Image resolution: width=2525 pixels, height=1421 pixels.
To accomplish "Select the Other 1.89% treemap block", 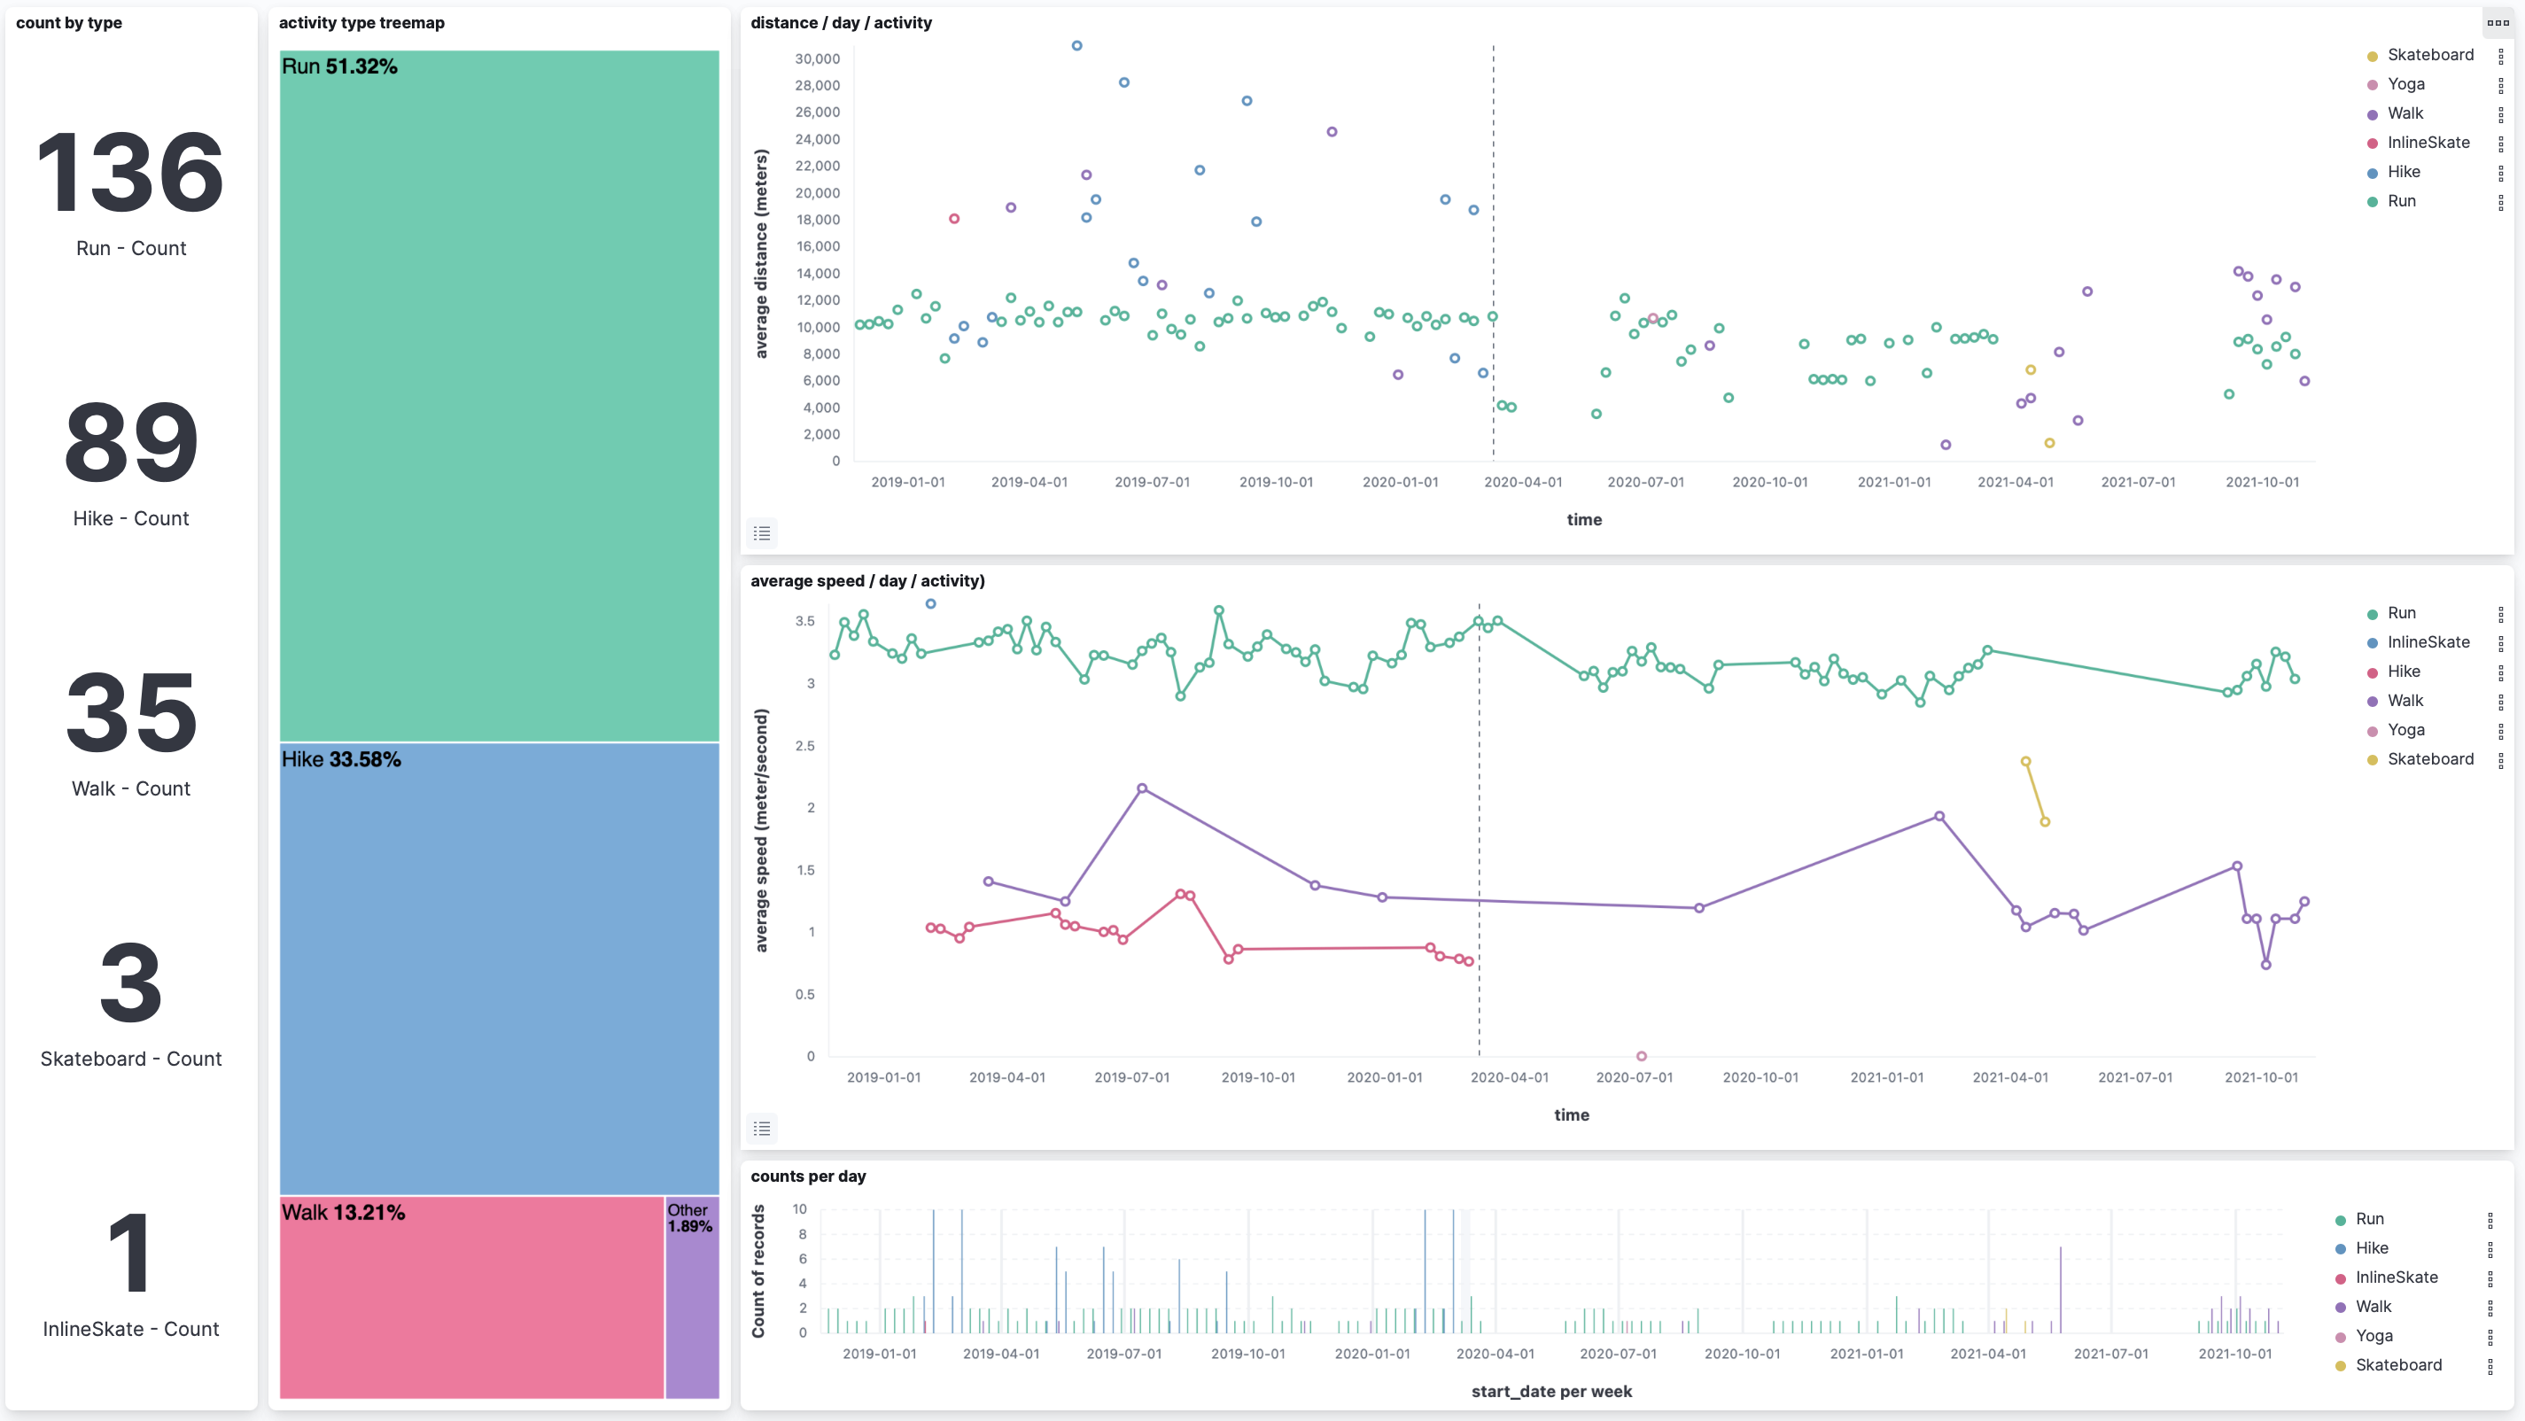I will click(x=692, y=1298).
